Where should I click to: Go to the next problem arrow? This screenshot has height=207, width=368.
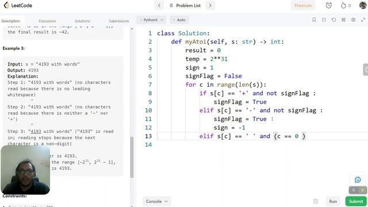(210, 5)
